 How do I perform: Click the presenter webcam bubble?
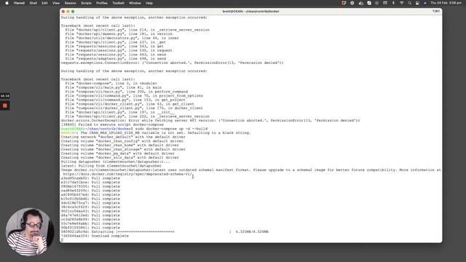point(29,231)
